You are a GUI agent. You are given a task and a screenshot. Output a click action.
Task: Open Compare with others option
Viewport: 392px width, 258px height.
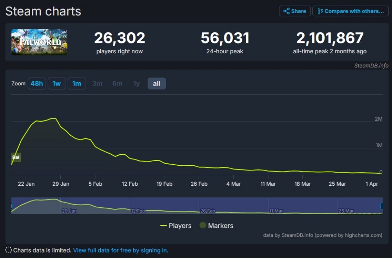350,11
